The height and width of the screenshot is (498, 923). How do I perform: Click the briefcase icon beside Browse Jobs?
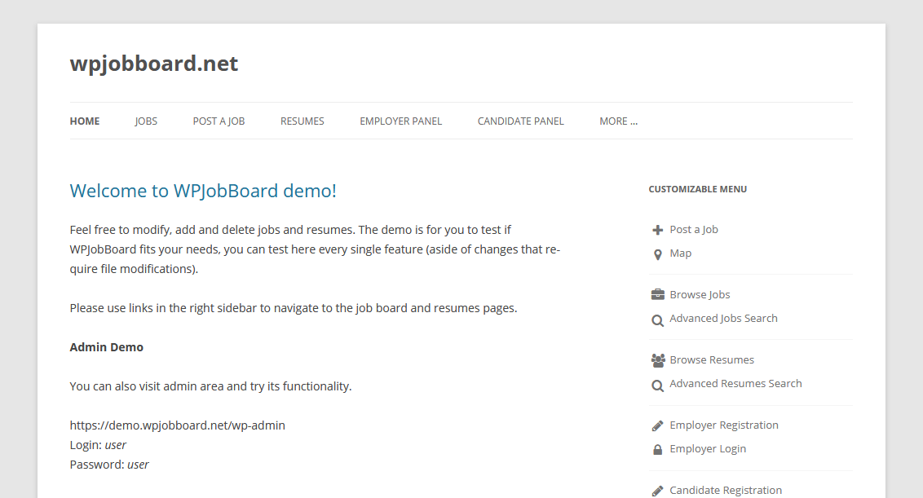pyautogui.click(x=657, y=295)
